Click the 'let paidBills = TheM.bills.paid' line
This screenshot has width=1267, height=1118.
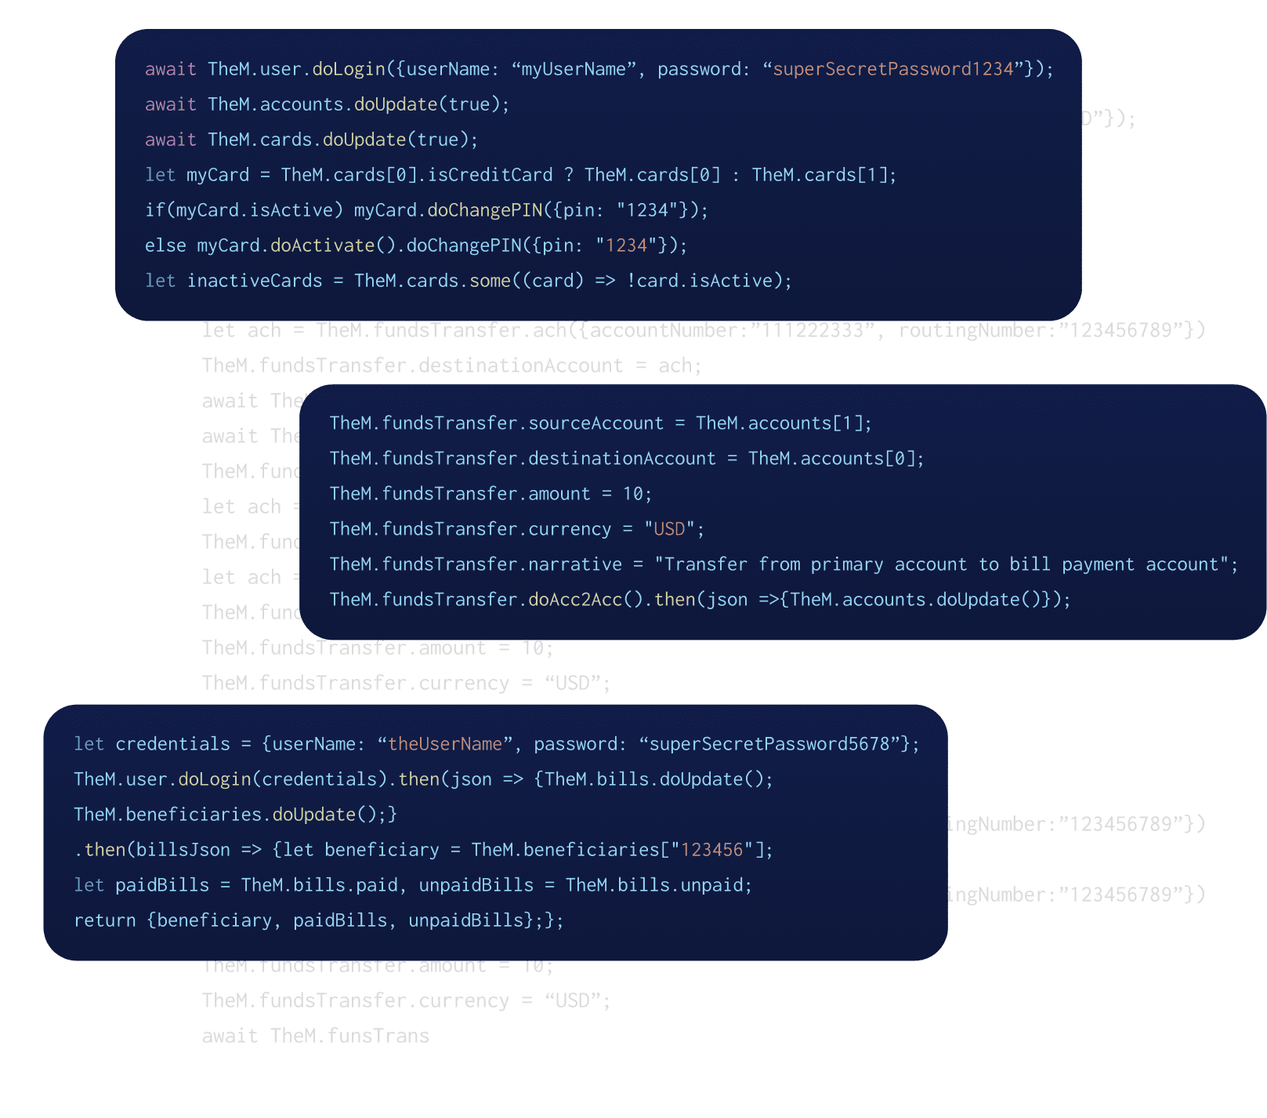[x=413, y=885]
